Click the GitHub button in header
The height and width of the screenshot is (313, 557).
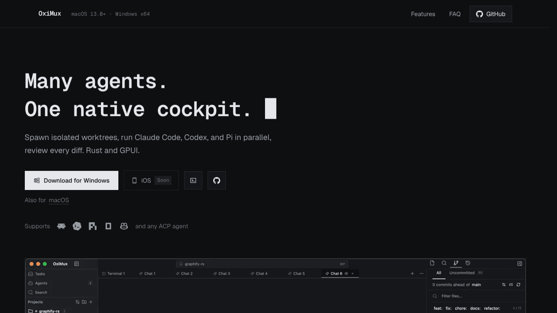491,14
